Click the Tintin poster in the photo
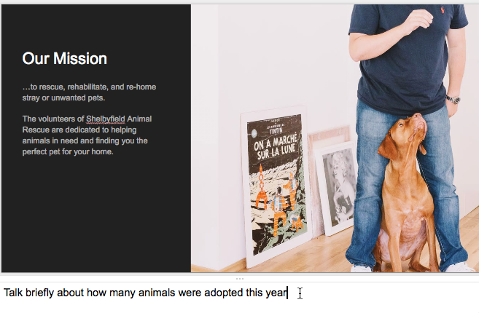The width and height of the screenshot is (479, 313). [276, 186]
